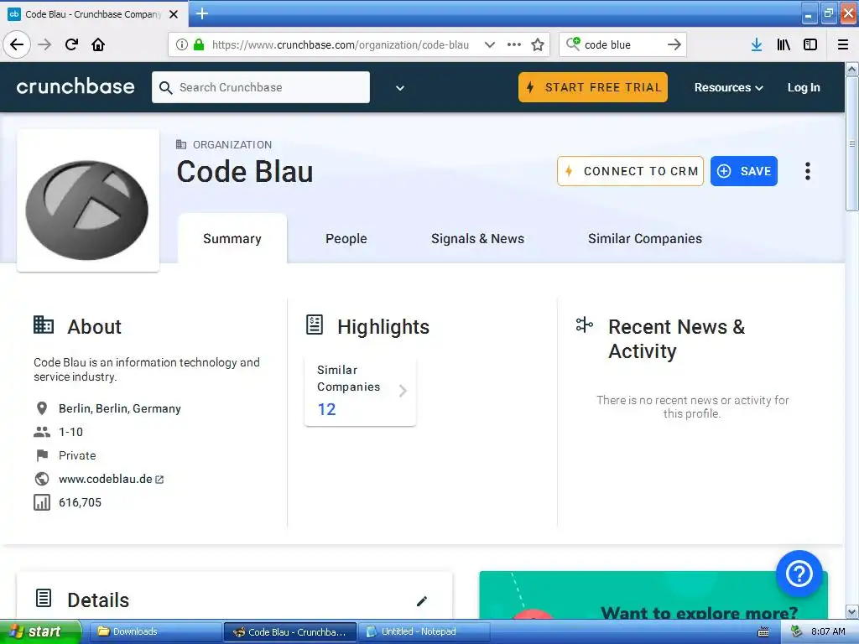Open the Windows Start button
859x644 pixels.
pos(40,632)
